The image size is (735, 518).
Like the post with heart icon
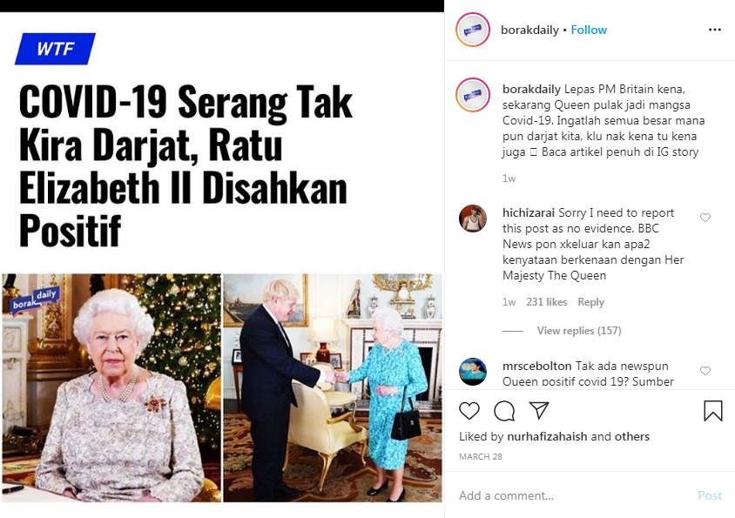(469, 411)
